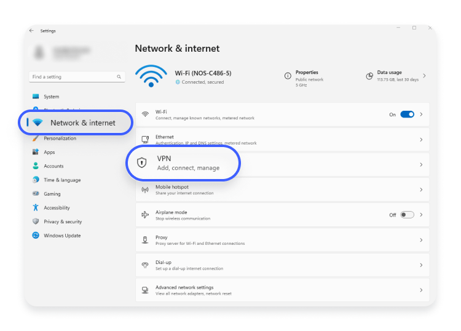
Task: Open Wi-Fi Properties link
Action: [x=307, y=72]
